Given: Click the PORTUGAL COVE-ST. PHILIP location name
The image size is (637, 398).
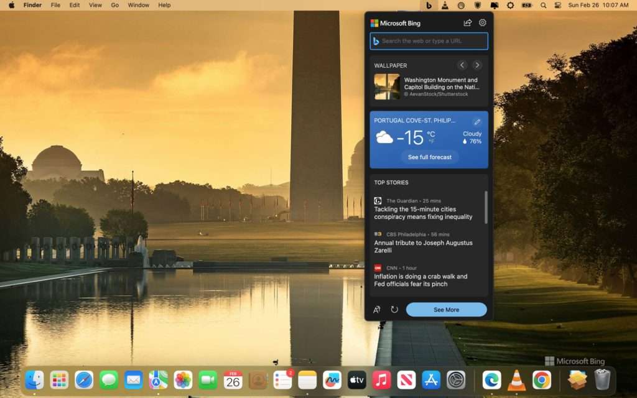Looking at the screenshot, I should pos(415,121).
